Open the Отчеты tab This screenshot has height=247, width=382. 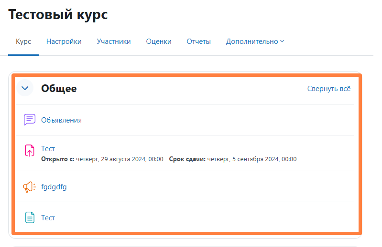198,41
